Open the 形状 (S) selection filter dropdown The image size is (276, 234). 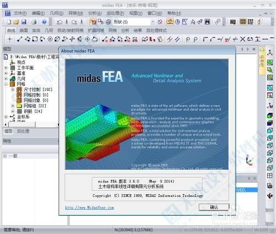click(x=153, y=22)
